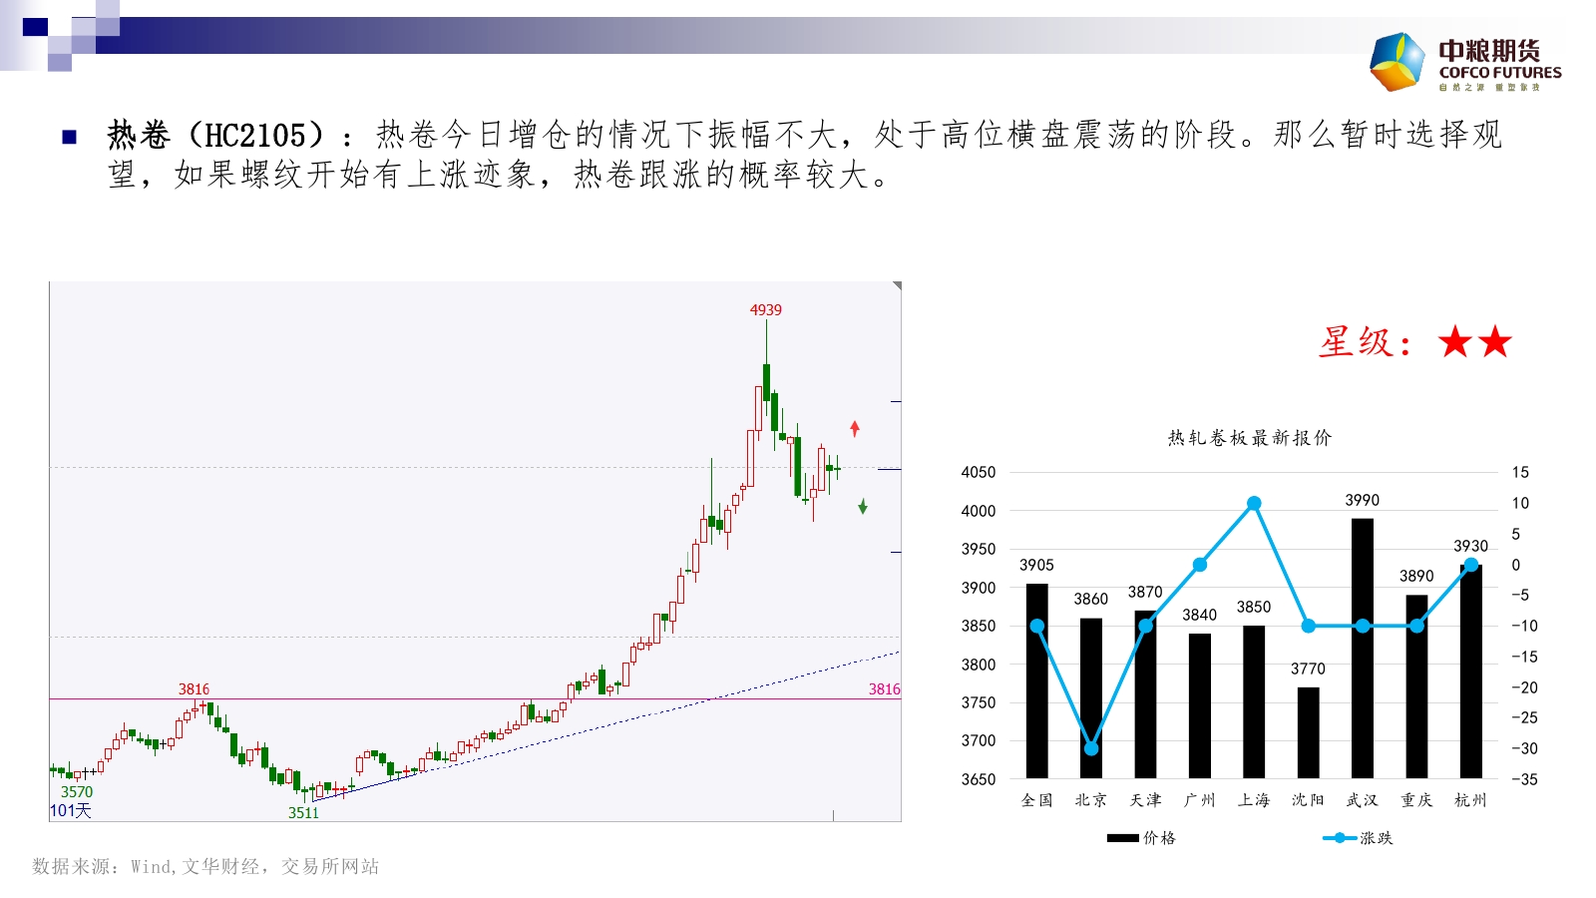Viewport: 1596px width, 898px height.
Task: Click the gray corner triangle of candlestick chart
Action: coord(897,286)
